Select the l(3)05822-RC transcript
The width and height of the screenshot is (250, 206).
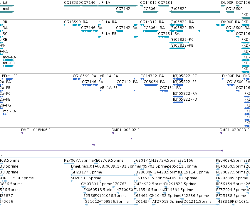pos(179,43)
